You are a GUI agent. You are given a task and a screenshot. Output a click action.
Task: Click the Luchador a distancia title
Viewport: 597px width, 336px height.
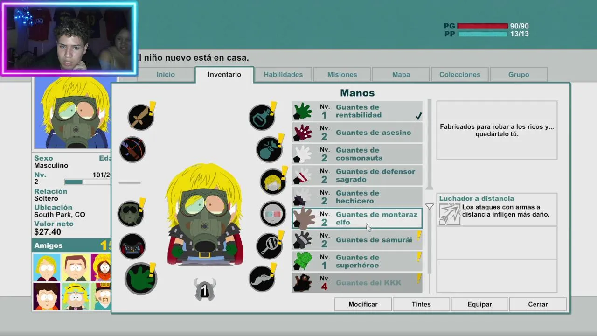[477, 198]
